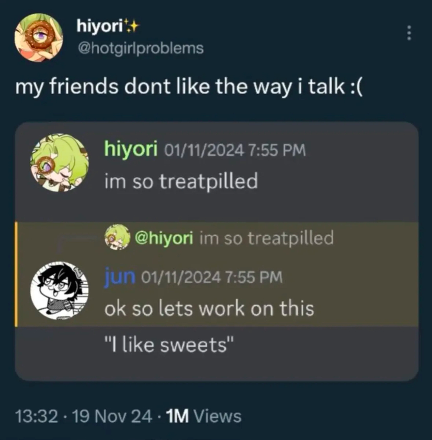Click jun's message timestamp 01/11/2024 7:55 PM

[212, 277]
